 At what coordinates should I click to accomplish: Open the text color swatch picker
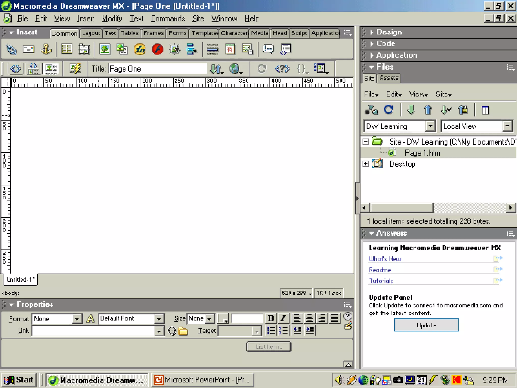[x=223, y=319]
